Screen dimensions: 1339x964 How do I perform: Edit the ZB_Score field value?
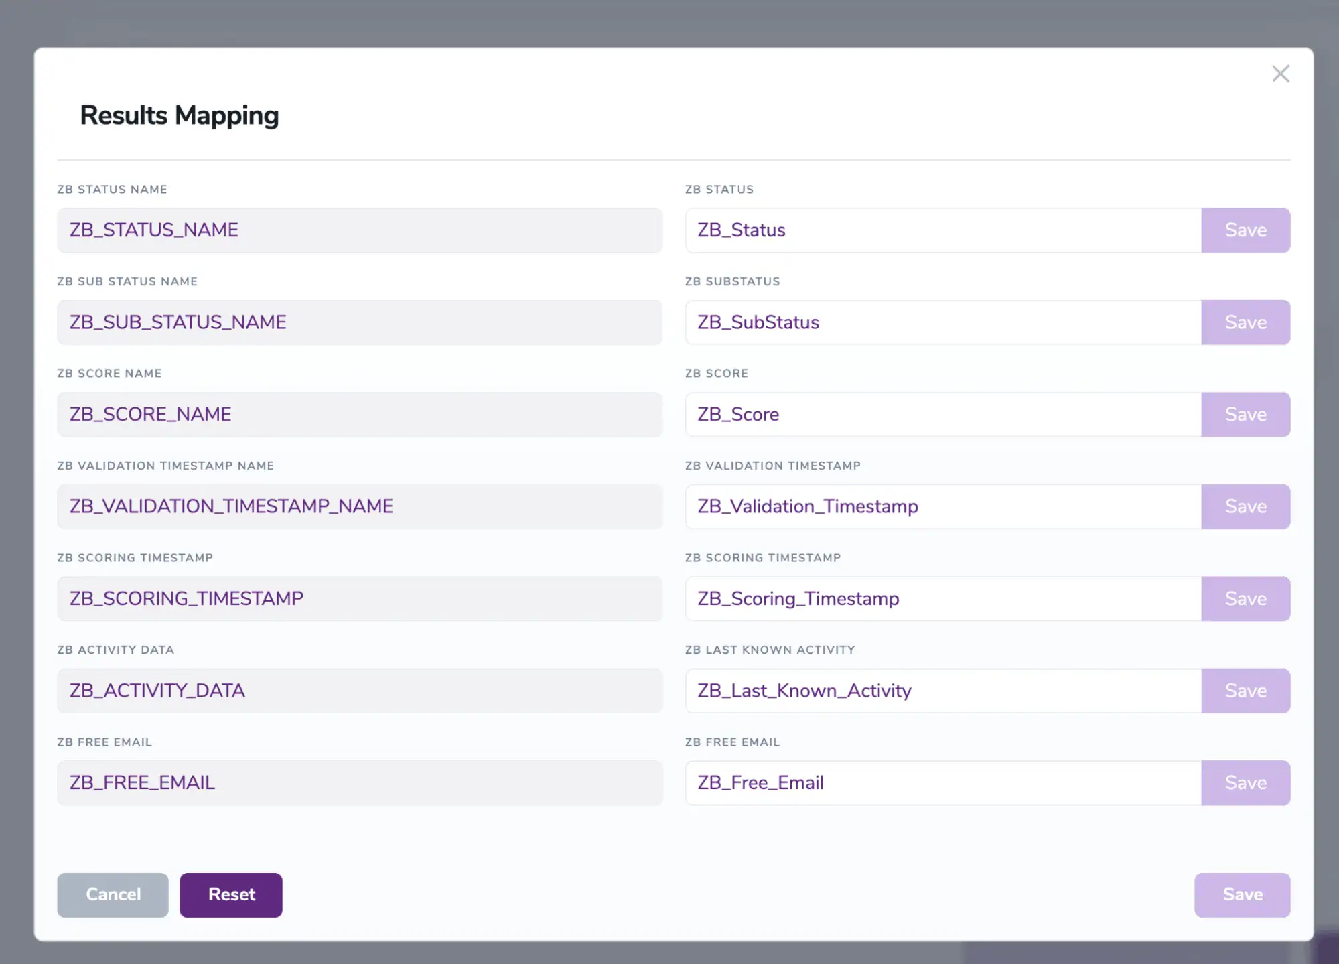pyautogui.click(x=938, y=414)
